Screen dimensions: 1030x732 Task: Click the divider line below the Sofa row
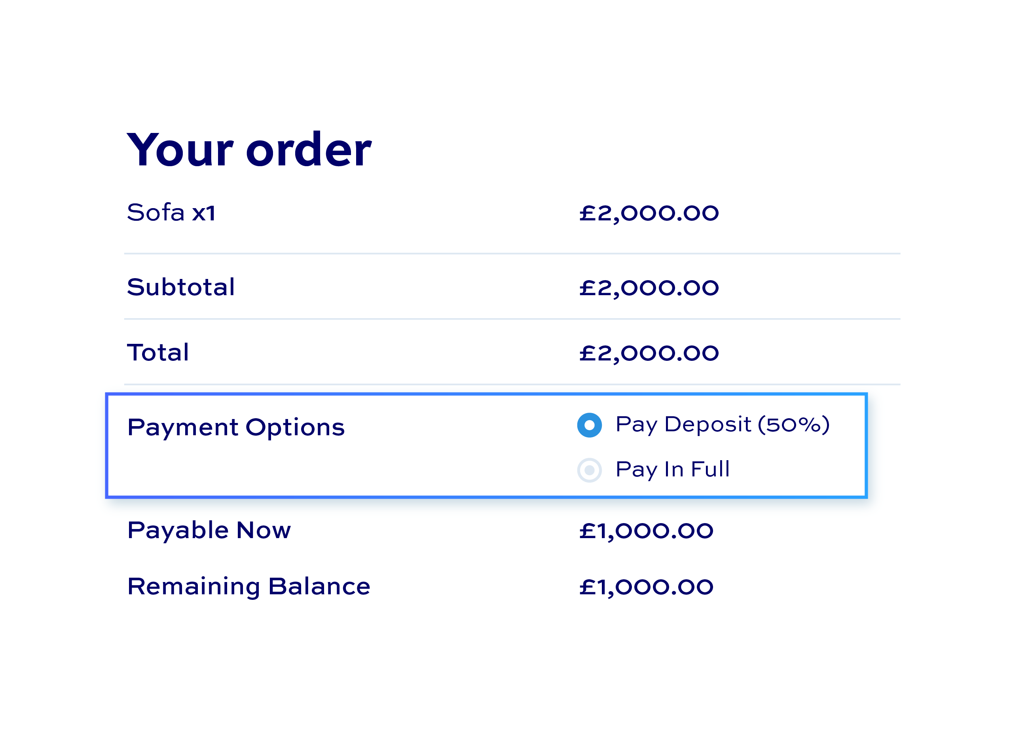coord(512,254)
